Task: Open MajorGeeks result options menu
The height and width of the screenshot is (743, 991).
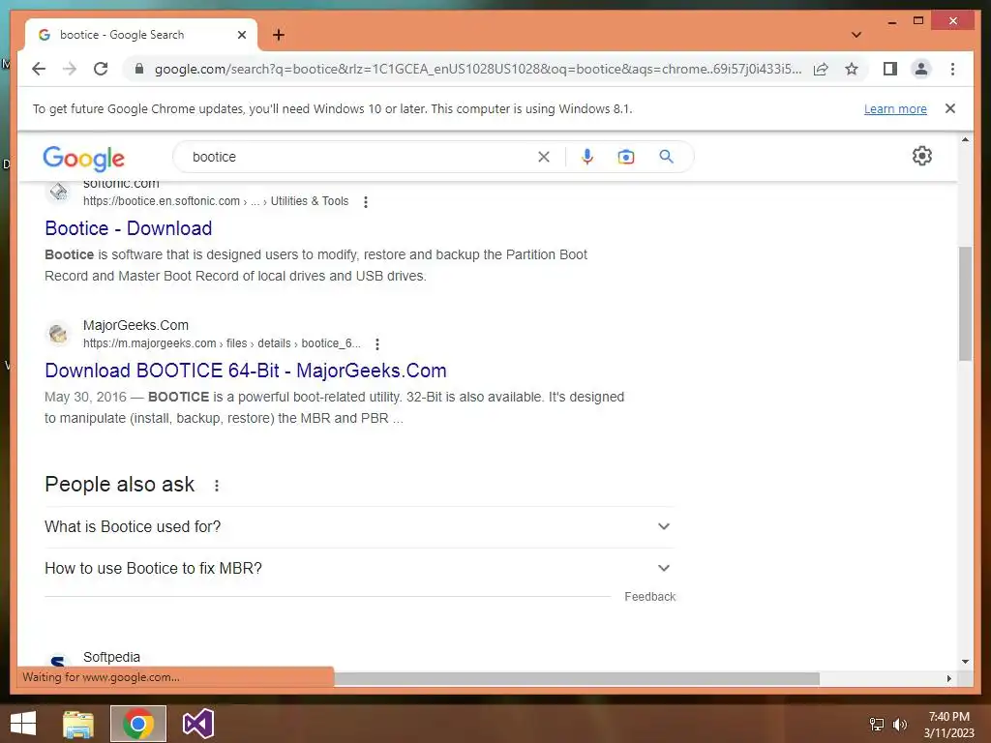Action: tap(377, 343)
